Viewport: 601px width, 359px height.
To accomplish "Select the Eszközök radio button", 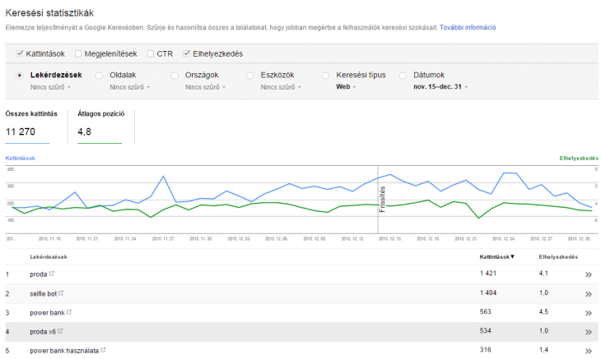I will click(250, 76).
